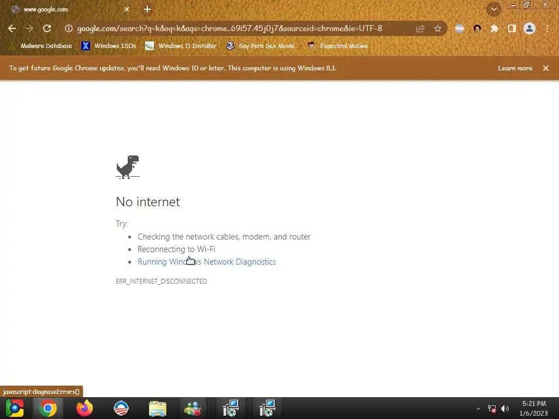Minimize the Chrome window
The height and width of the screenshot is (419, 559).
[513, 4]
